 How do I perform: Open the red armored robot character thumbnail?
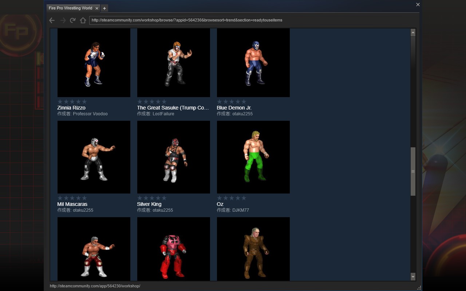(x=174, y=249)
